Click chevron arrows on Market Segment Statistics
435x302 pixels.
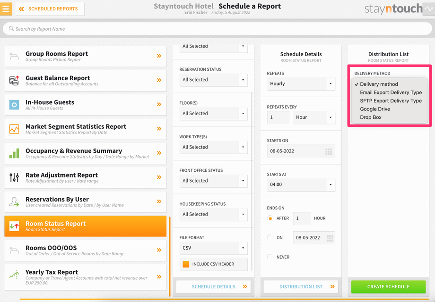tap(159, 129)
